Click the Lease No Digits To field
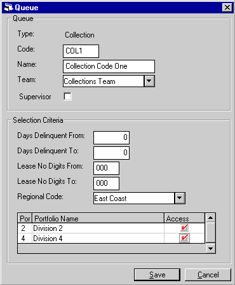The height and width of the screenshot is (285, 235). coord(106,183)
